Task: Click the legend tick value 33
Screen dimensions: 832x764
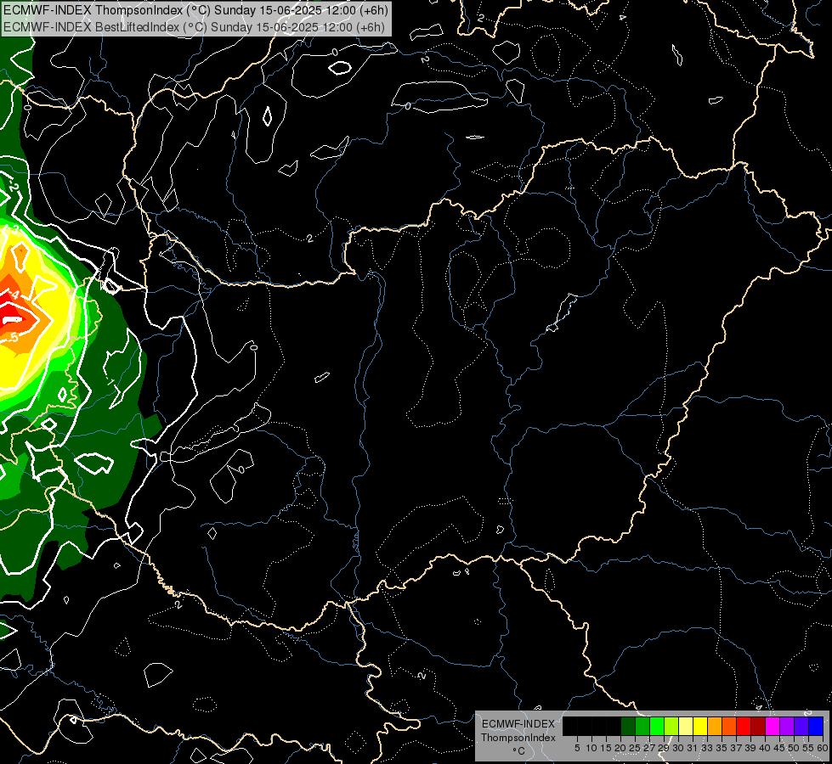Action: (x=707, y=748)
